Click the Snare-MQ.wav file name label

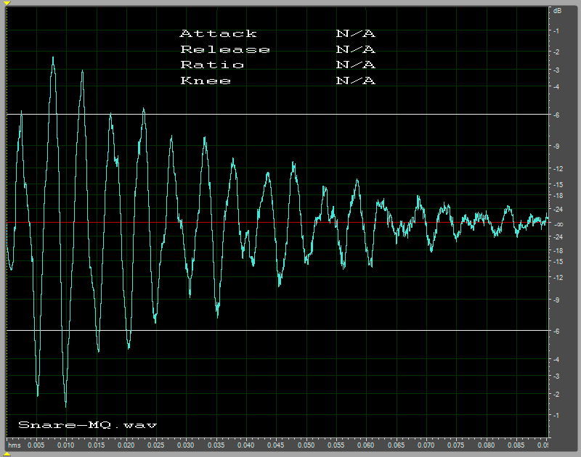(87, 425)
